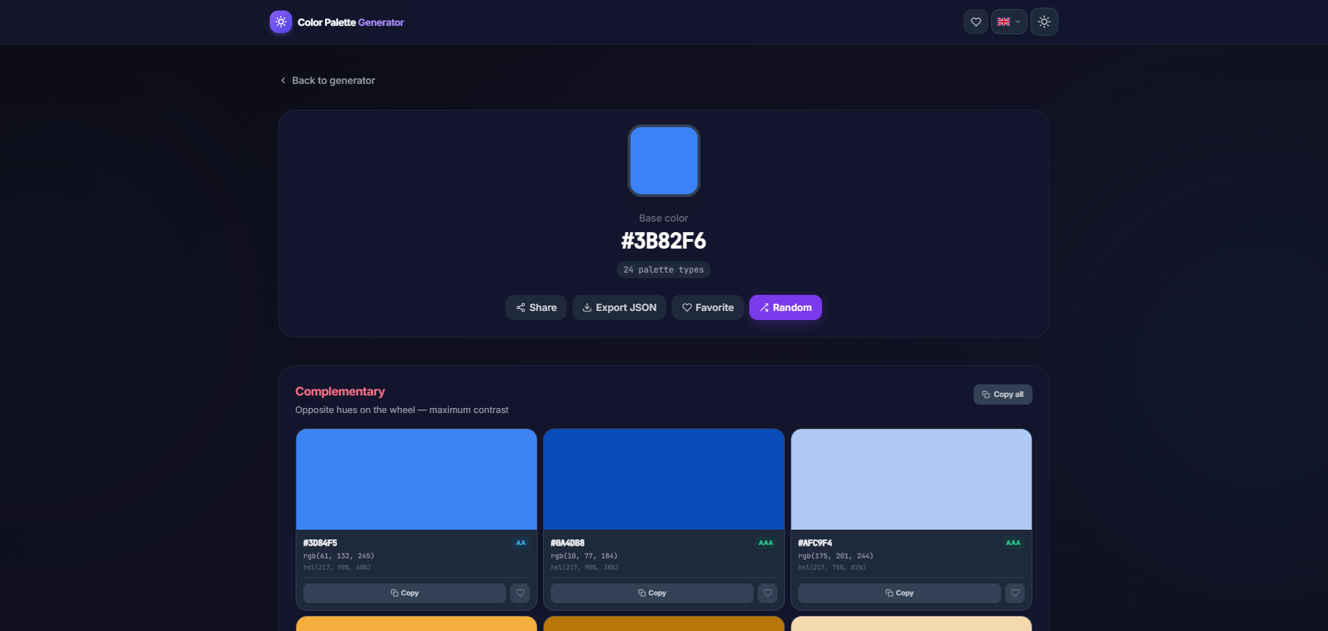This screenshot has height=631, width=1328.
Task: Favorite the #3D84F5 color via its heart toggle
Action: [519, 593]
